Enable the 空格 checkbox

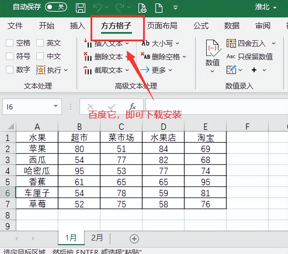click(10, 43)
